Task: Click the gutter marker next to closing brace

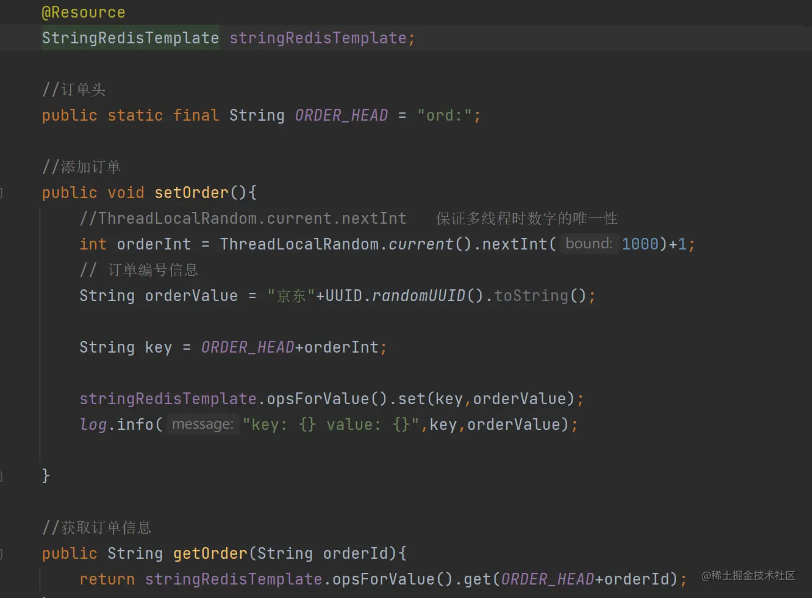Action: pyautogui.click(x=2, y=476)
